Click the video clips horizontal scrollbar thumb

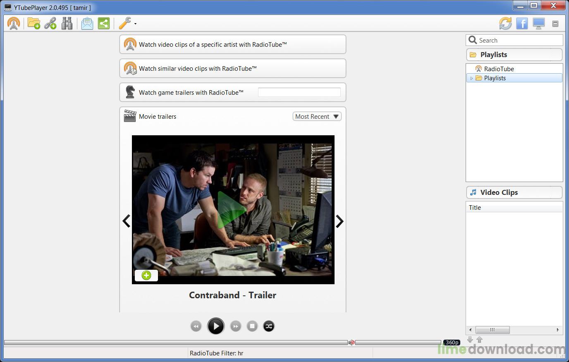tap(492, 330)
